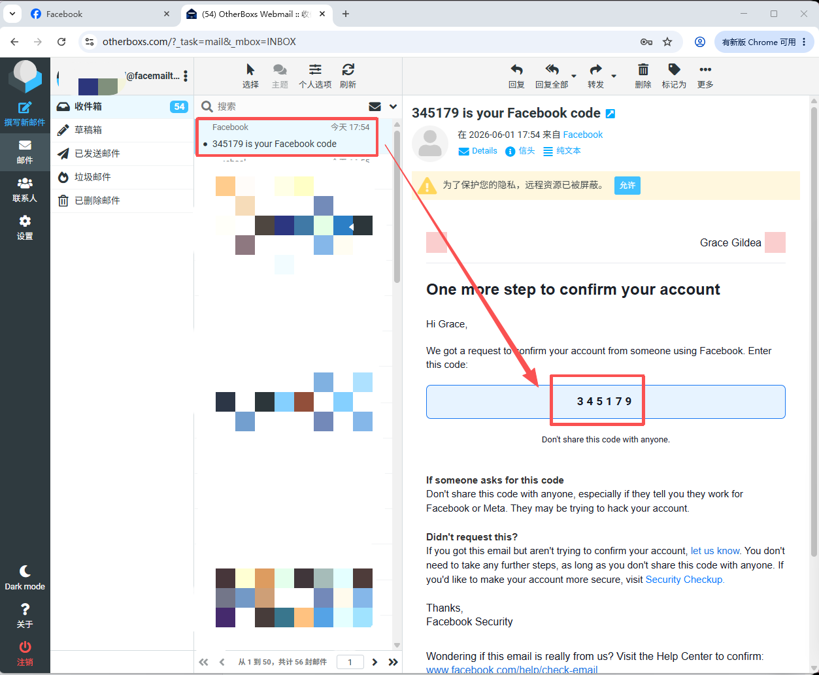Click the Details link
The width and height of the screenshot is (819, 675).
[478, 151]
